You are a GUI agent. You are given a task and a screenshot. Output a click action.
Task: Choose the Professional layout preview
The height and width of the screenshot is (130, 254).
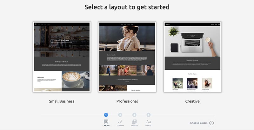[127, 57]
